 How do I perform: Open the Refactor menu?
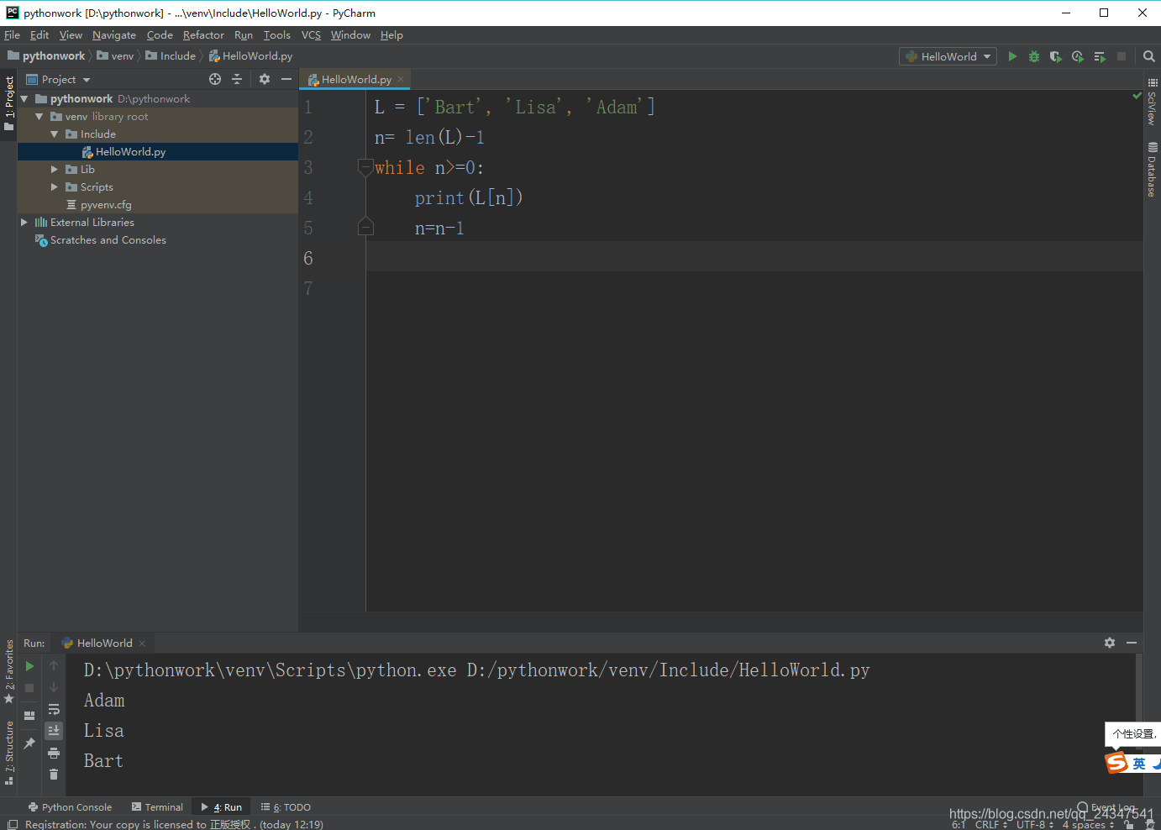coord(203,35)
